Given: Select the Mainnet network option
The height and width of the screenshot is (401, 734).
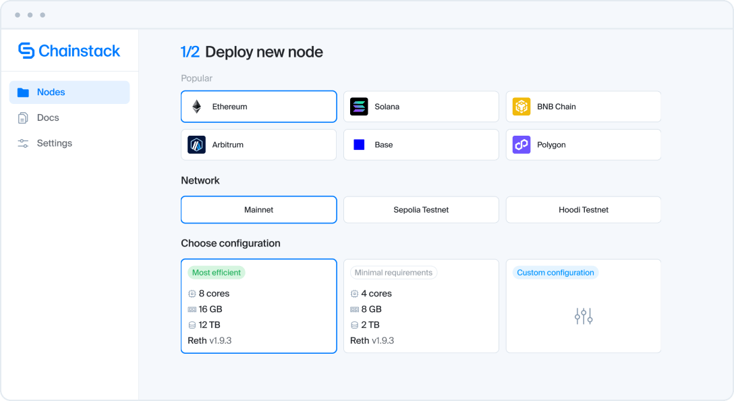Looking at the screenshot, I should coord(259,210).
